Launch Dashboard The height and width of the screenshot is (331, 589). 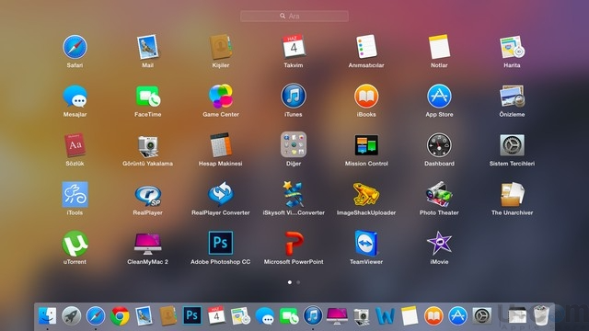point(439,145)
